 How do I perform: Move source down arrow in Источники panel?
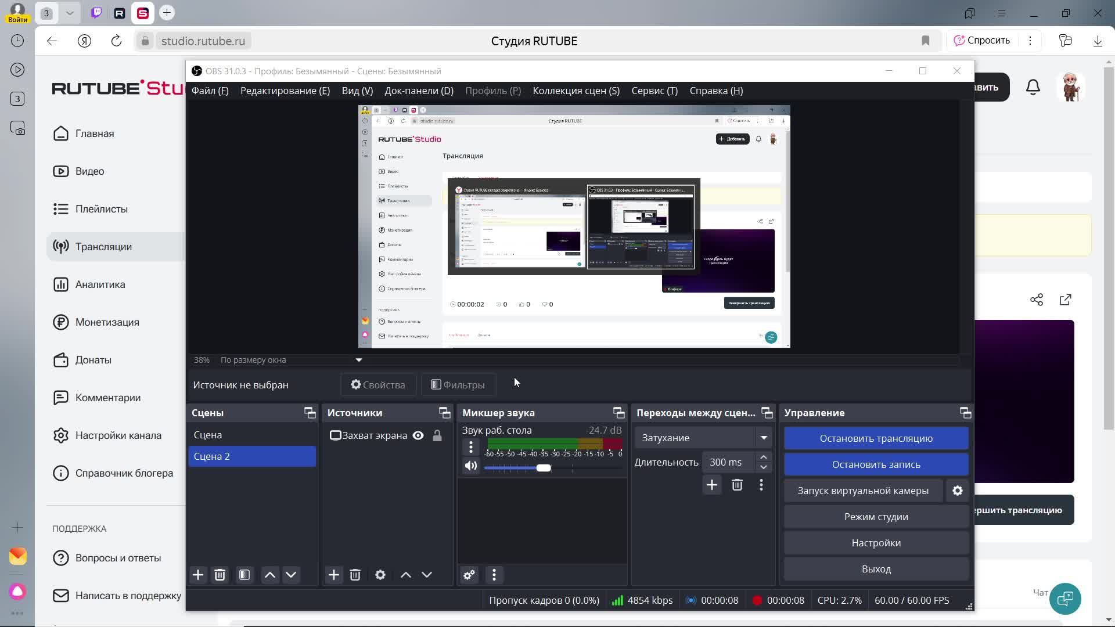point(427,575)
